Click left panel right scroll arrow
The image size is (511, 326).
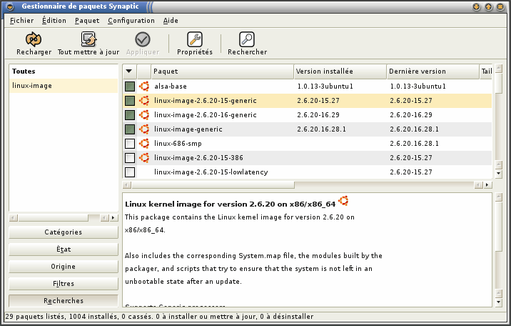[x=113, y=217]
